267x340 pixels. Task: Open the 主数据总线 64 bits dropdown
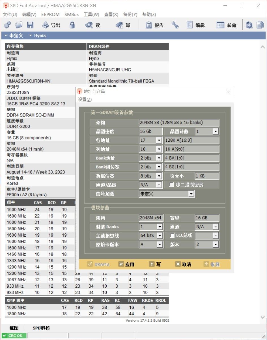159,235
